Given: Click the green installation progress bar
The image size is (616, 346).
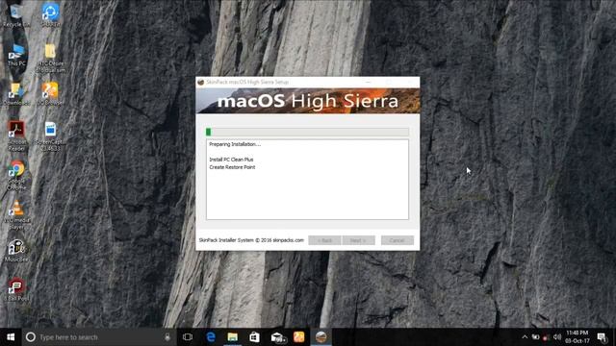Looking at the screenshot, I should (307, 132).
